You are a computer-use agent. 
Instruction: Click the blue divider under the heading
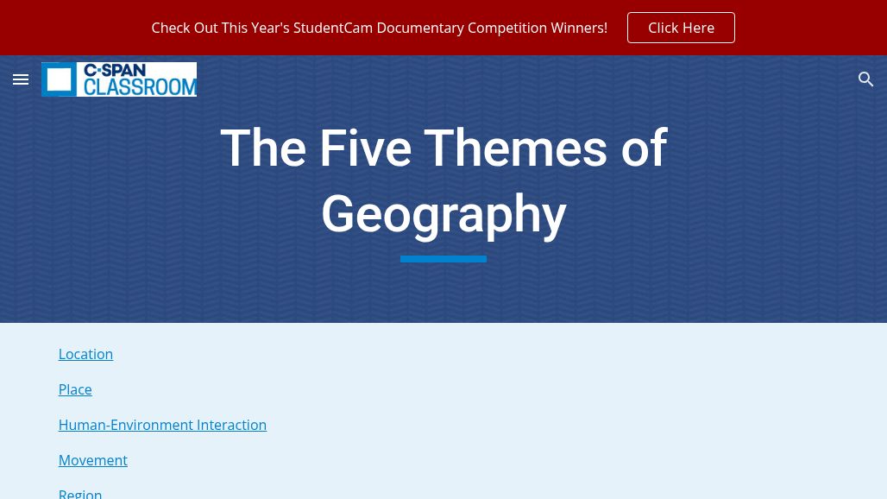[443, 259]
